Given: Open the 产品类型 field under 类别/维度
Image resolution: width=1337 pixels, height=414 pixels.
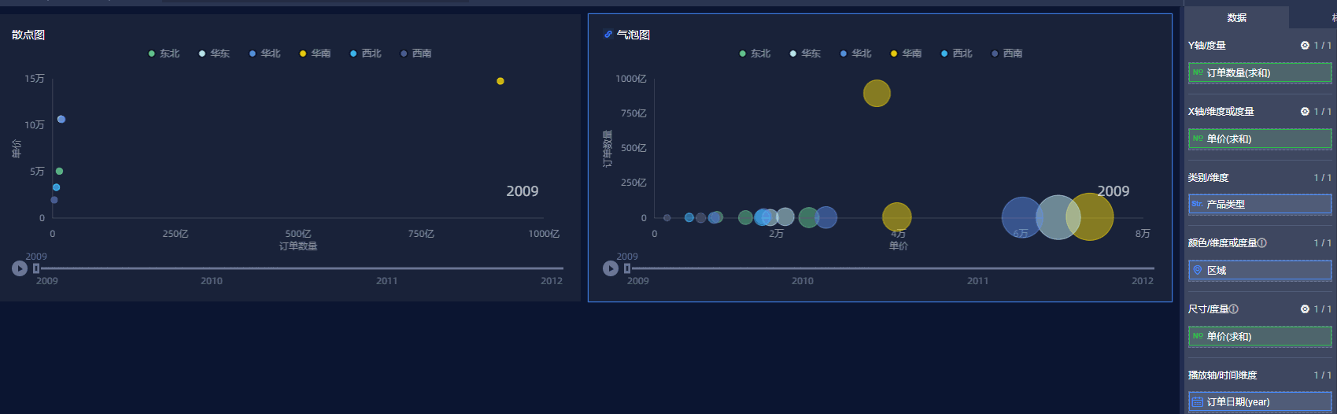Looking at the screenshot, I should [1259, 205].
